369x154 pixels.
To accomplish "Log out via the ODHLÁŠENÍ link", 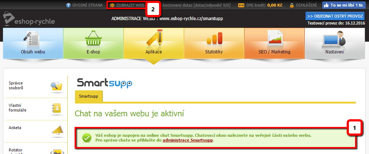I will 306,5.
